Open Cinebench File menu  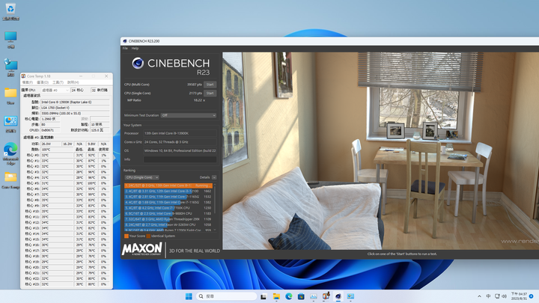(x=125, y=49)
